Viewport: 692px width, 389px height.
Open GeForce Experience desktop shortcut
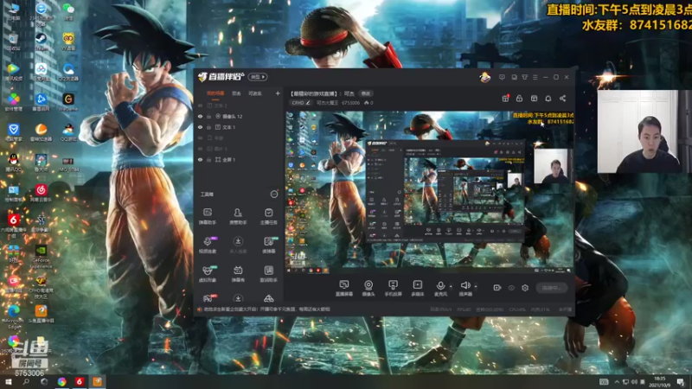(41, 256)
